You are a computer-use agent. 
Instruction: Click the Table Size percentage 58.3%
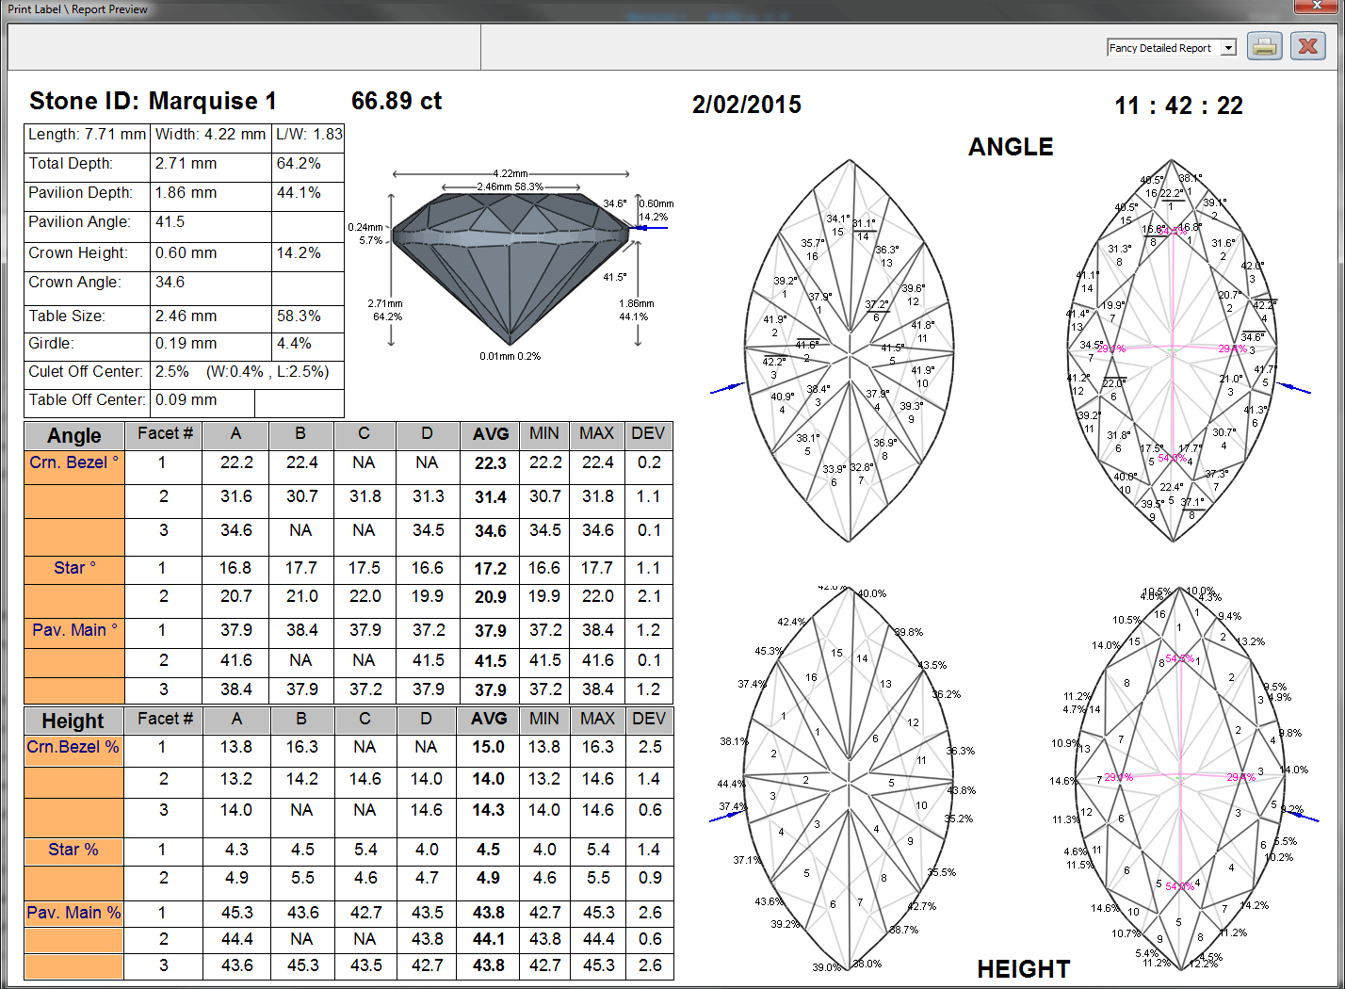pos(299,316)
